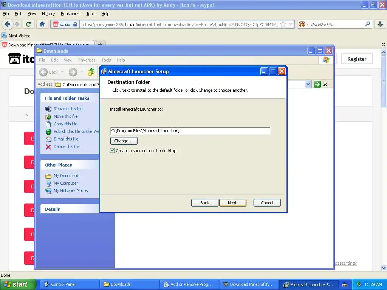Viewport: 387px width, 290px height.
Task: Open the browser View menu
Action: (x=32, y=14)
